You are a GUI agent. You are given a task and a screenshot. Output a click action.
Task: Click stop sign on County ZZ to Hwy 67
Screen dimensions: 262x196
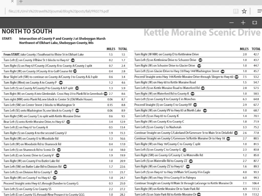(188, 166)
